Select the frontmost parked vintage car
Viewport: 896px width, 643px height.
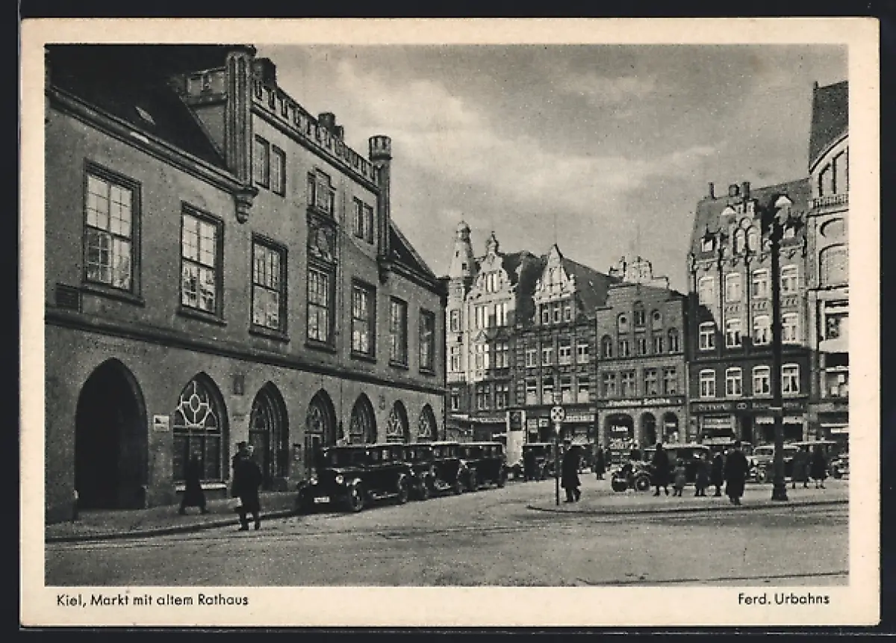click(355, 478)
